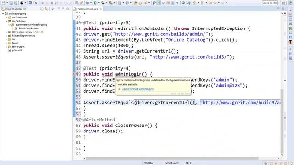Click the web browser globe icon
The width and height of the screenshot is (294, 165).
click(183, 3)
